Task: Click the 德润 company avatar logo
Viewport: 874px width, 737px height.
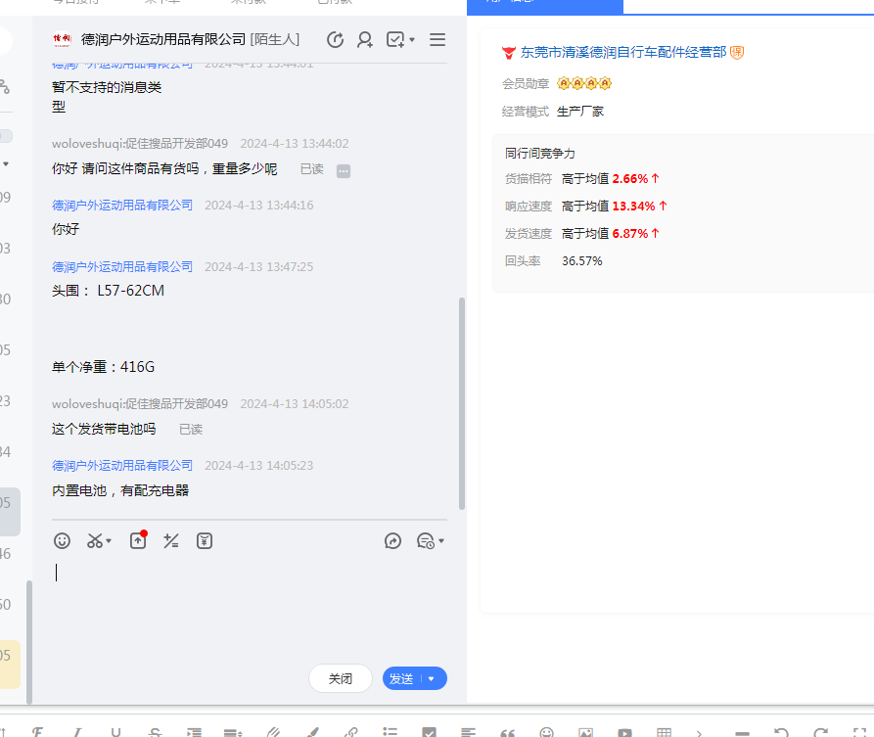Action: 63,40
